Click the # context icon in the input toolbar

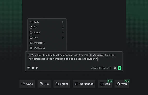(33, 68)
